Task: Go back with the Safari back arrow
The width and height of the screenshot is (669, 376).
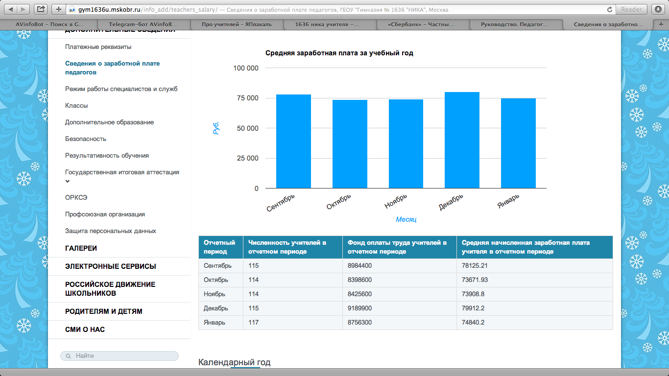Action: (11, 9)
